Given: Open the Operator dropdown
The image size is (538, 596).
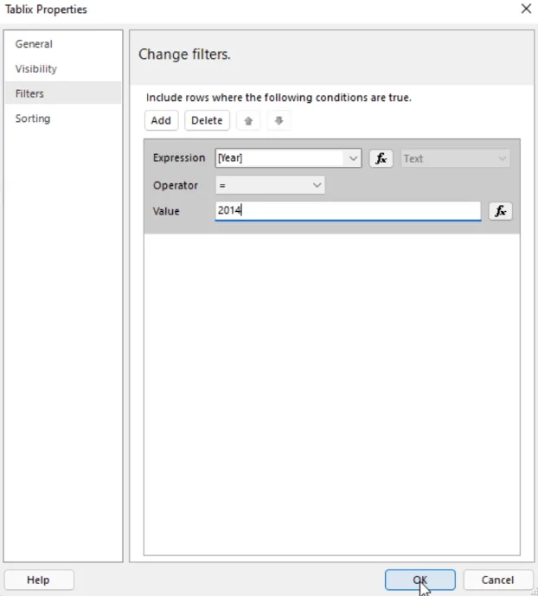Looking at the screenshot, I should [270, 185].
